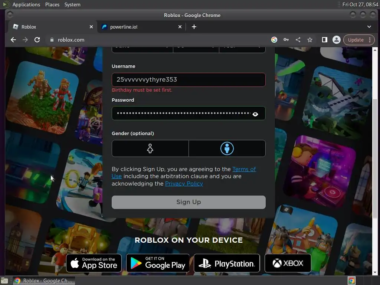The height and width of the screenshot is (285, 380).
Task: Click the Chrome icon in bottom-right panel
Action: tap(351, 281)
